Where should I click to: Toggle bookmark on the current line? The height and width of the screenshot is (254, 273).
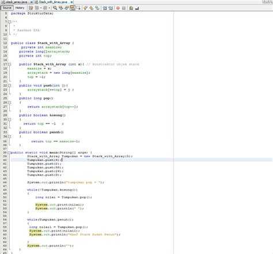click(x=97, y=8)
